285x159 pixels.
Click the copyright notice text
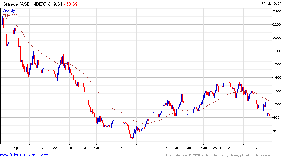click(x=220, y=155)
